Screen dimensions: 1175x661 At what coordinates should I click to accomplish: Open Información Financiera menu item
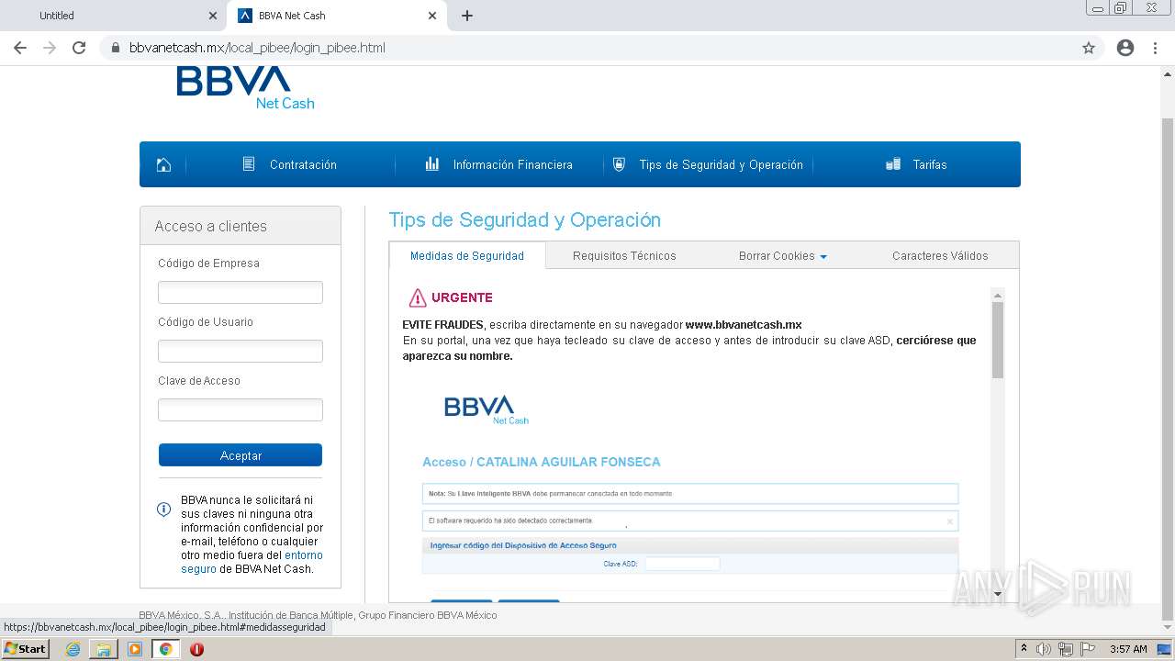(512, 165)
